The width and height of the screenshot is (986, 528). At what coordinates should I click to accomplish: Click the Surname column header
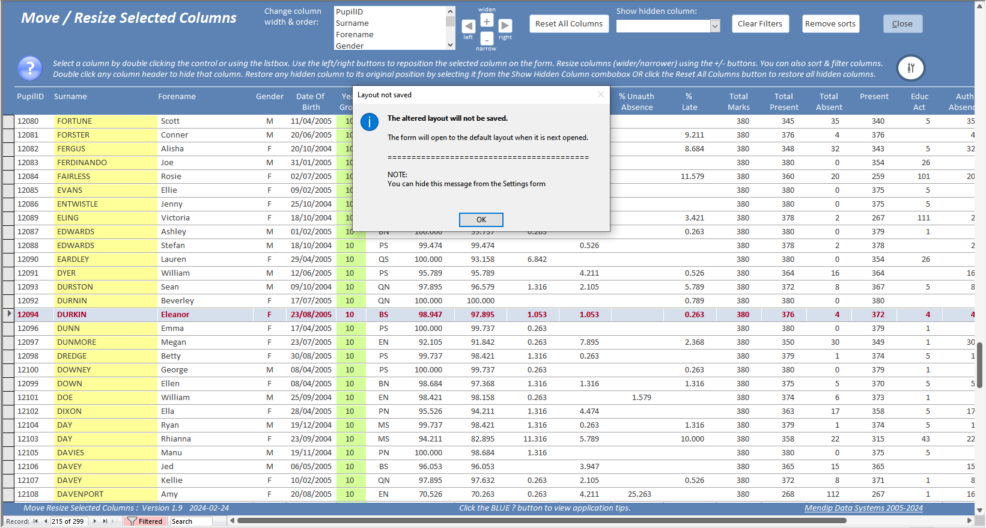70,97
